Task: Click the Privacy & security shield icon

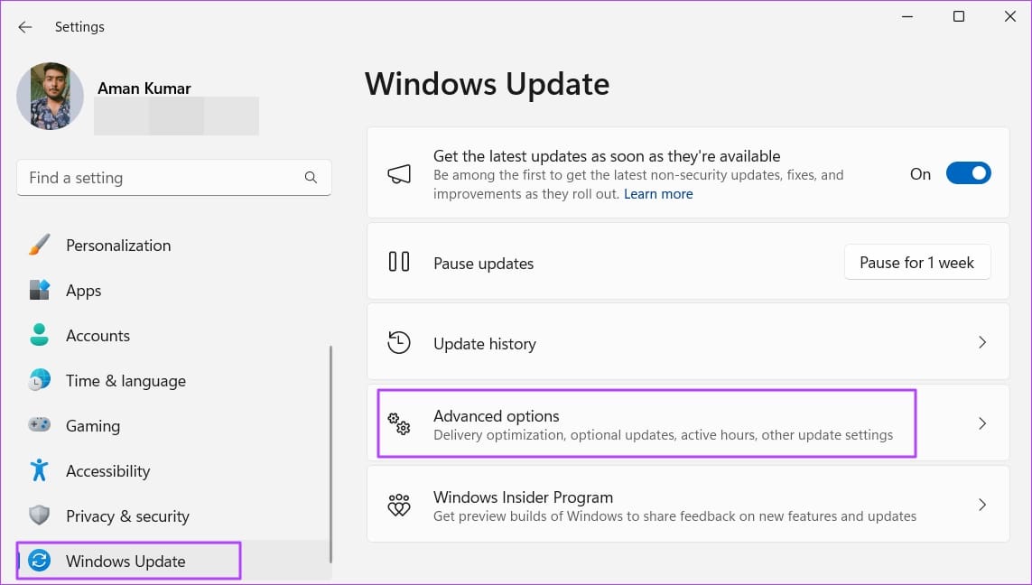Action: 38,515
